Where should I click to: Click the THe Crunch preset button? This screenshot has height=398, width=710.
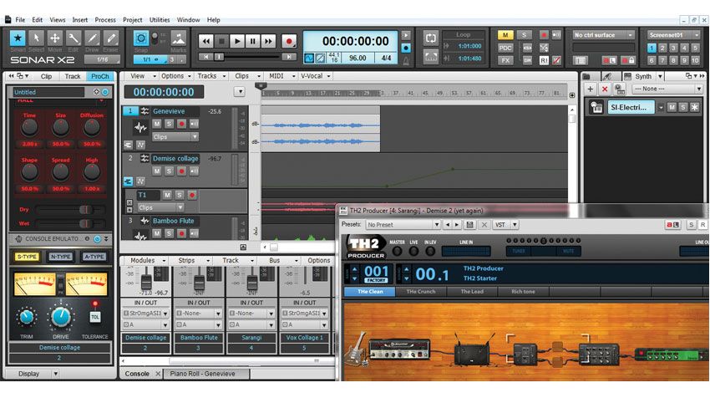pyautogui.click(x=419, y=292)
